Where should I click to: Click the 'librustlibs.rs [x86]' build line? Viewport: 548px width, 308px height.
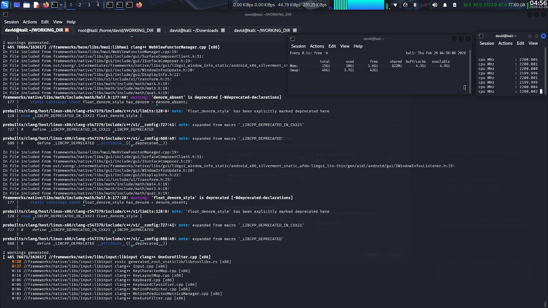(121, 262)
